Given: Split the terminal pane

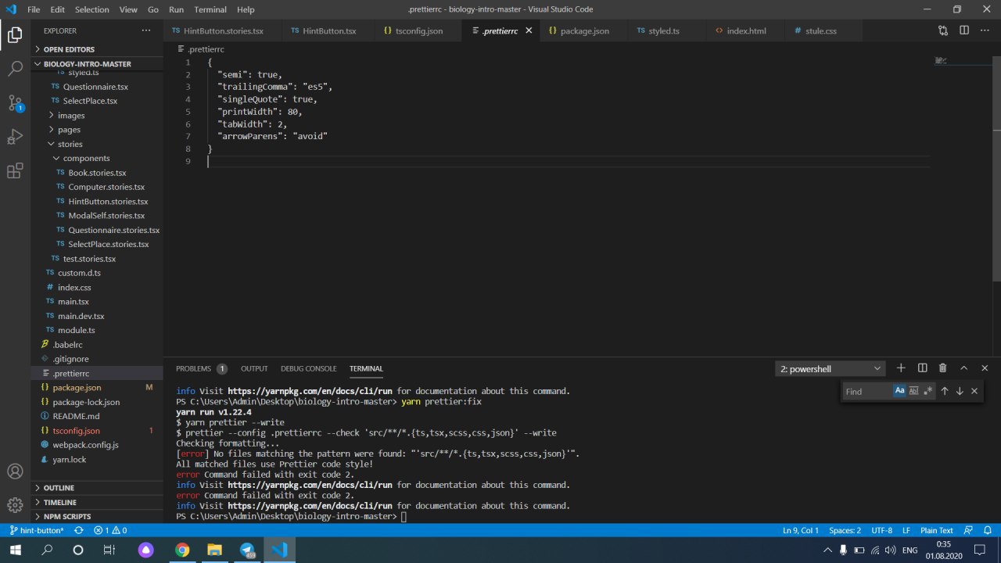Looking at the screenshot, I should point(922,368).
